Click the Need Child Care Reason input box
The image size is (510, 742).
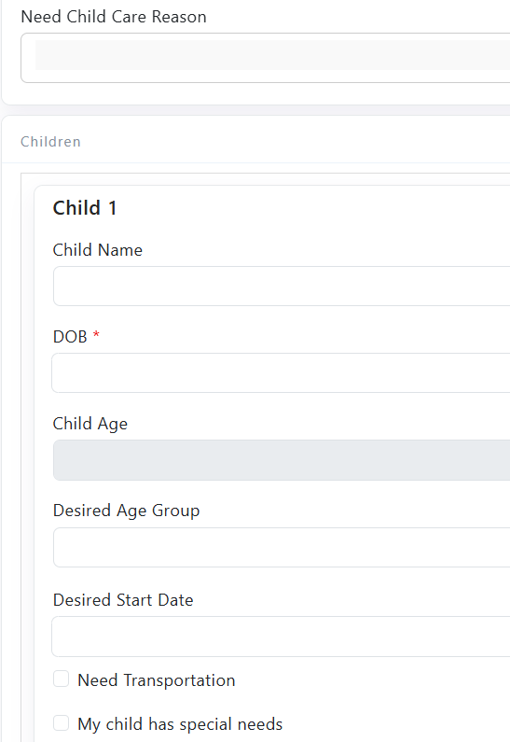click(x=266, y=58)
